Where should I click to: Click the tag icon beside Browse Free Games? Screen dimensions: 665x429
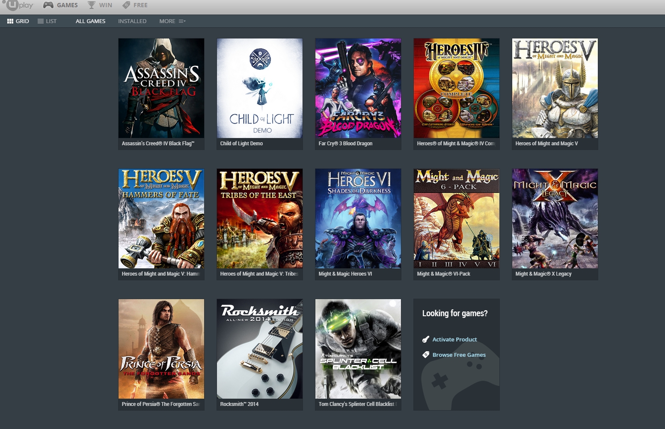click(x=426, y=355)
